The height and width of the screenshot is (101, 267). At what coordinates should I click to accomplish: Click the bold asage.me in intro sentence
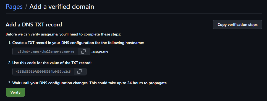tap(49, 34)
